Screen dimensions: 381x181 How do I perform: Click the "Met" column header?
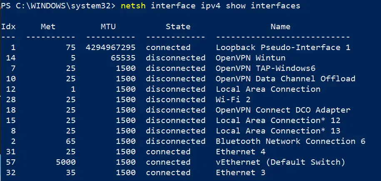pyautogui.click(x=48, y=27)
